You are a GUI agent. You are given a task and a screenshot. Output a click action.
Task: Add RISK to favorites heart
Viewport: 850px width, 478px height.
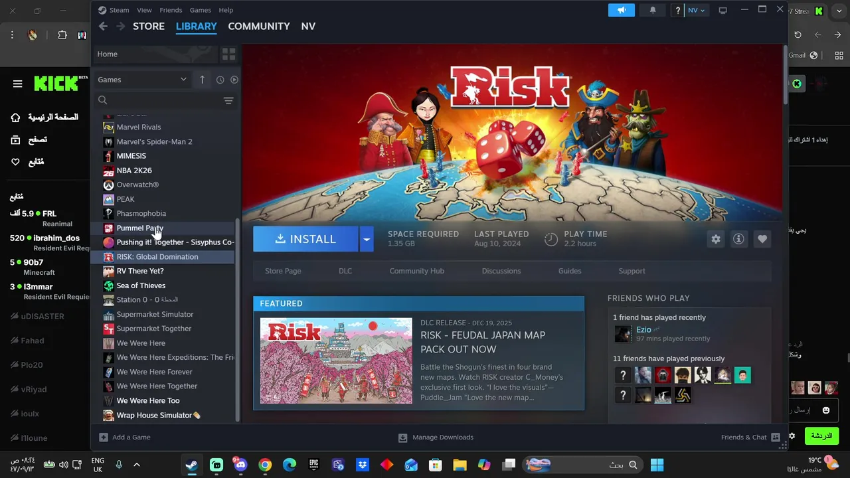(762, 239)
